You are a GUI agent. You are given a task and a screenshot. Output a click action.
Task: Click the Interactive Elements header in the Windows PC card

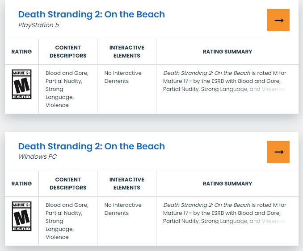point(127,184)
